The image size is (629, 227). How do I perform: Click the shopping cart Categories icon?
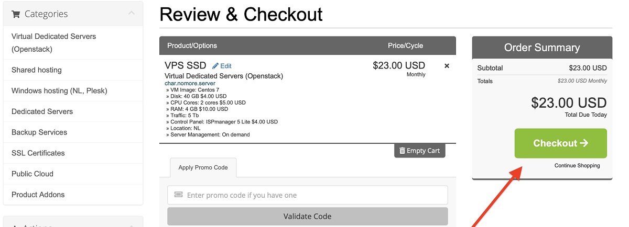coord(16,14)
